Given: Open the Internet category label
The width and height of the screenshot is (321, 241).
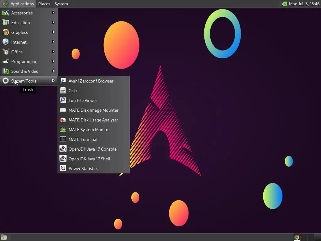Looking at the screenshot, I should (19, 42).
